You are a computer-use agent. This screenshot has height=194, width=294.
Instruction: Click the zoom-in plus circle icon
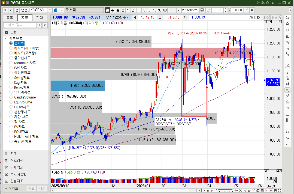[240, 191]
